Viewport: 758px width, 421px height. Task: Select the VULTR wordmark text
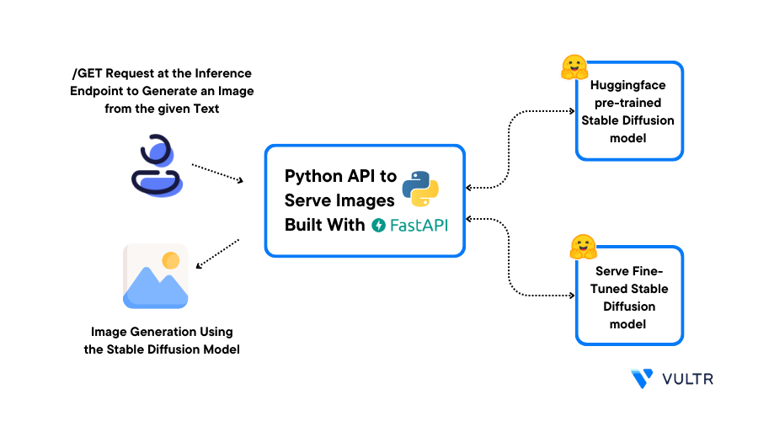click(688, 379)
